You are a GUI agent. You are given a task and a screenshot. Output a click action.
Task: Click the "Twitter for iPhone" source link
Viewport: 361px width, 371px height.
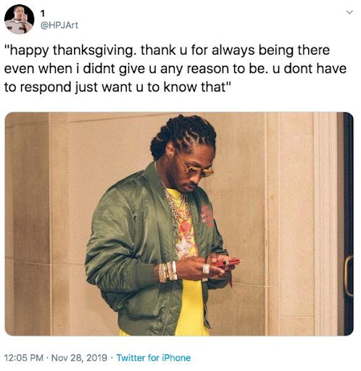[154, 358]
